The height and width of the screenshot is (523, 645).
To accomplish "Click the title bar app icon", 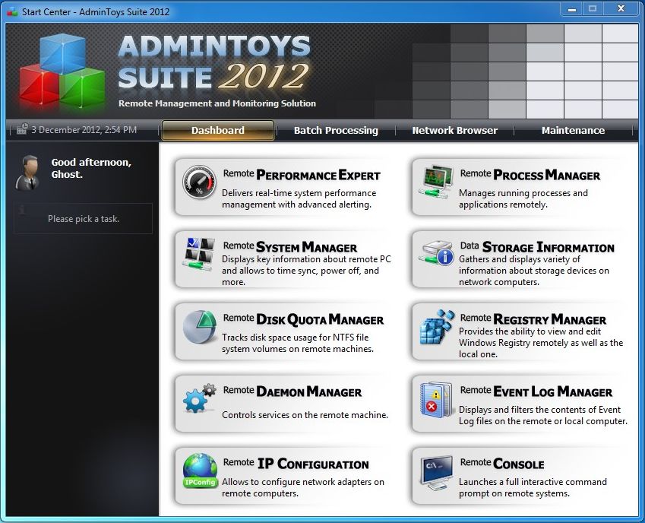I will [x=12, y=11].
